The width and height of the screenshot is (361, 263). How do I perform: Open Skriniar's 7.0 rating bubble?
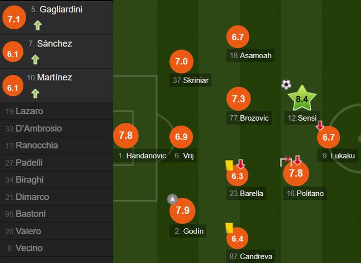click(x=182, y=61)
